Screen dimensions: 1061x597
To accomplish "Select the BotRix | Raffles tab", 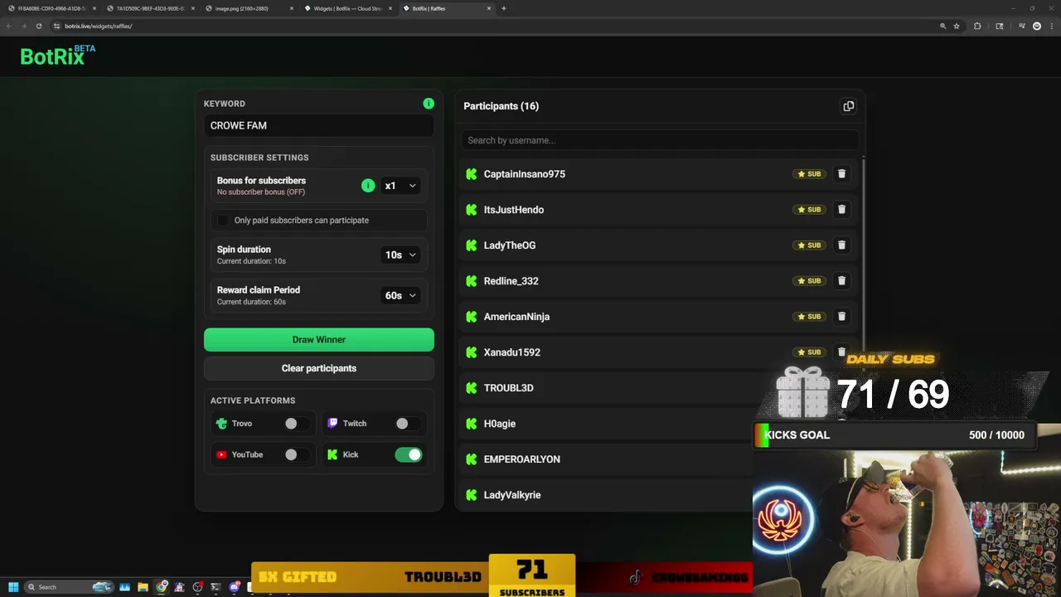I will pos(446,8).
